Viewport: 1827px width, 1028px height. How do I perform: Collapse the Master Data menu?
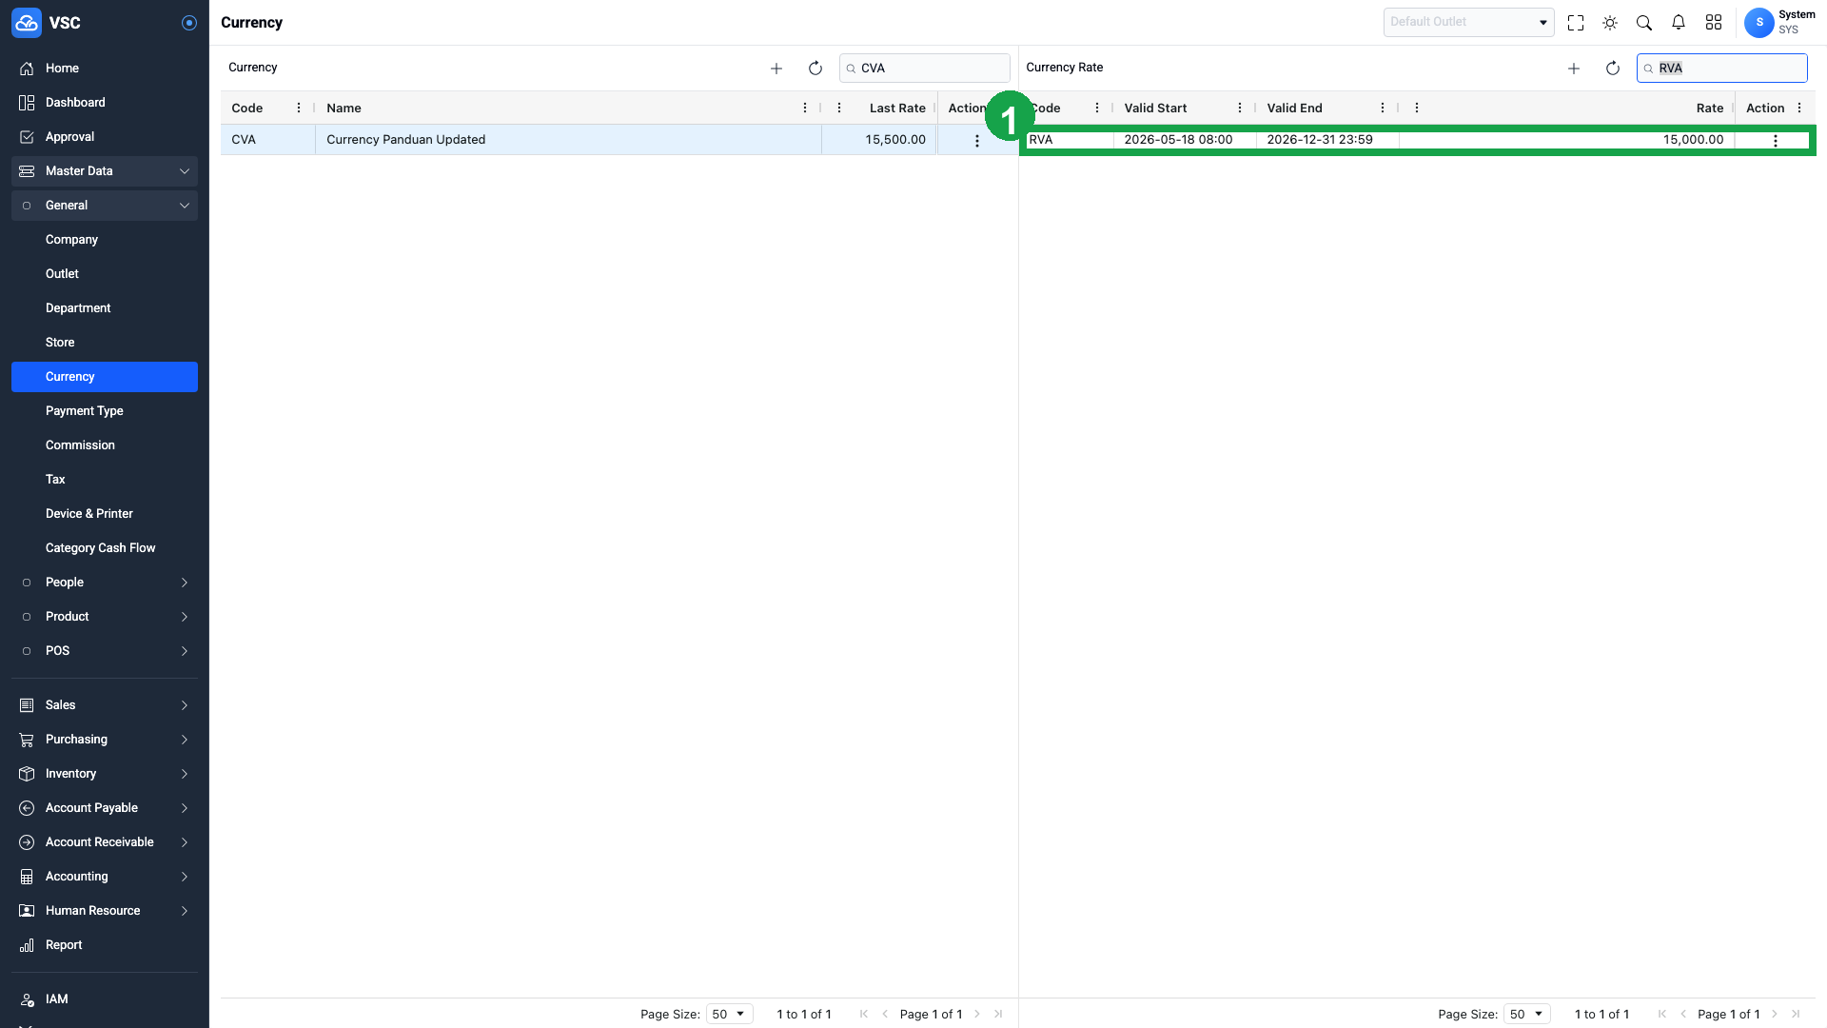coord(105,171)
